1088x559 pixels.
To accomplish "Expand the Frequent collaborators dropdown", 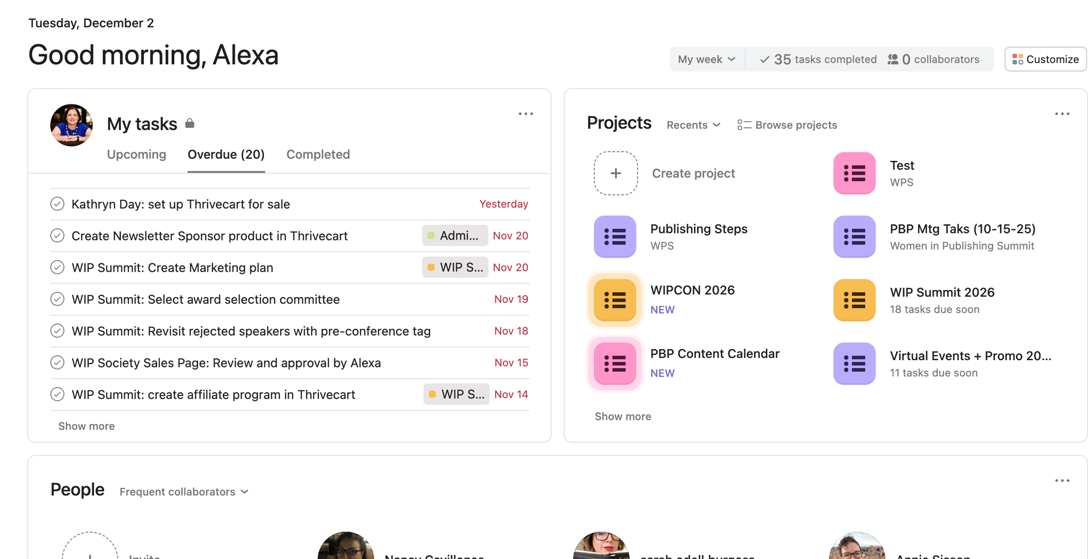I will [184, 492].
